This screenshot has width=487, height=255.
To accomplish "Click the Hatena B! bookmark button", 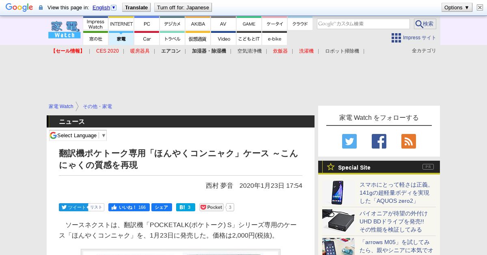I will coord(185,207).
